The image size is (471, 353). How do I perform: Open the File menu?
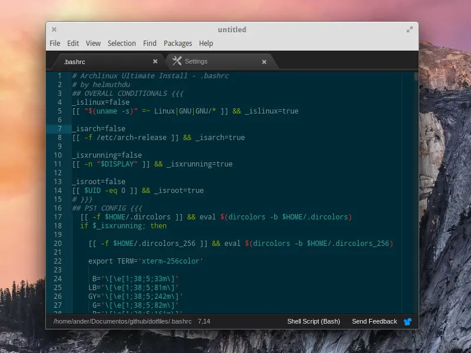click(55, 43)
